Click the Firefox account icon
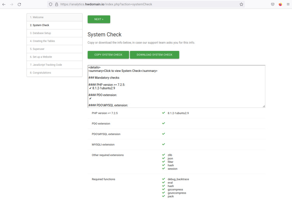This screenshot has height=199, width=292. [280, 4]
